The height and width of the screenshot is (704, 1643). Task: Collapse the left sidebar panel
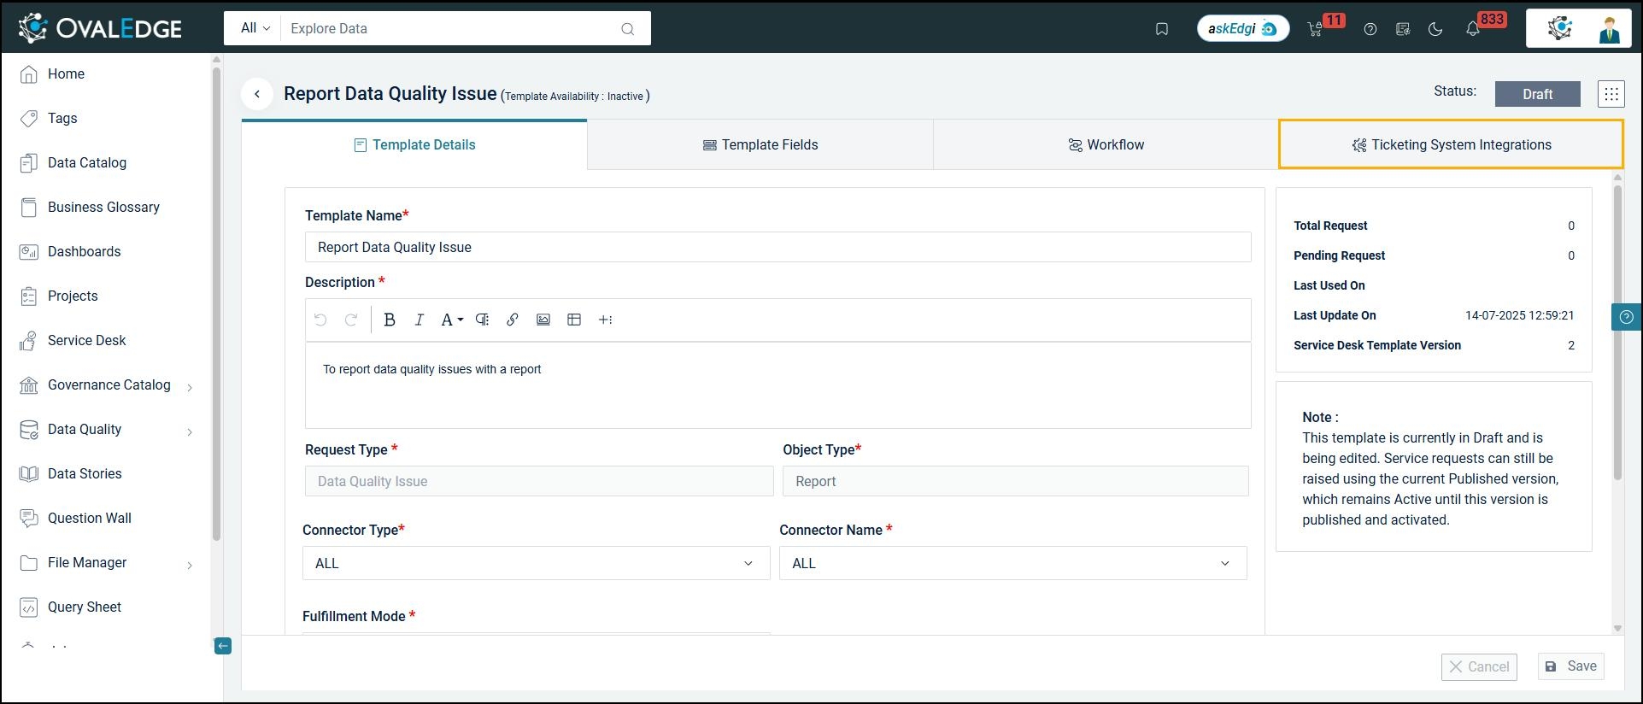pyautogui.click(x=222, y=646)
